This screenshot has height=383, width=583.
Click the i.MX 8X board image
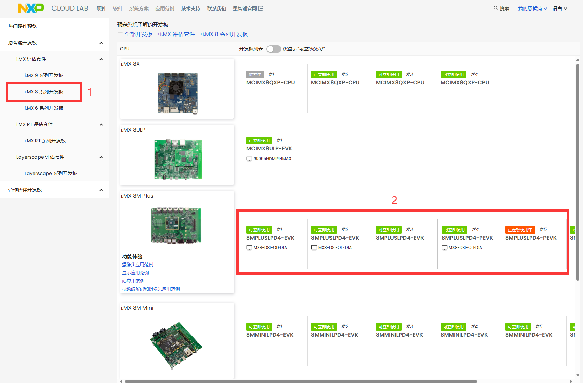tap(178, 93)
